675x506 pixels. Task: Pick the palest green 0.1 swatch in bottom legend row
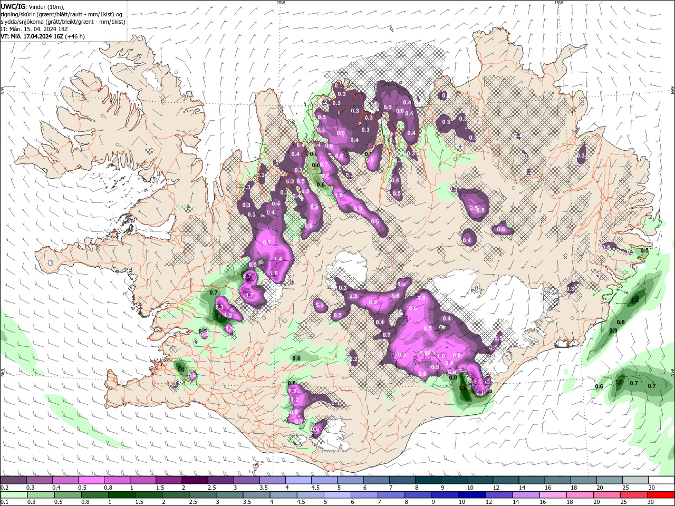pyautogui.click(x=14, y=495)
